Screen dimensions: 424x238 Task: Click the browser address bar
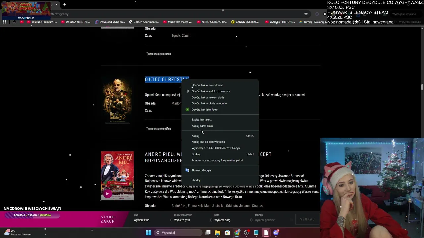(176, 14)
